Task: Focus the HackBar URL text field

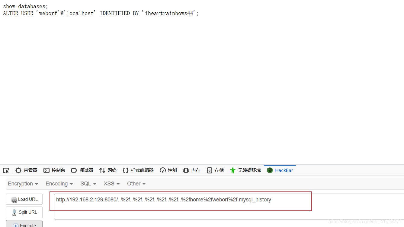Action: pos(229,207)
